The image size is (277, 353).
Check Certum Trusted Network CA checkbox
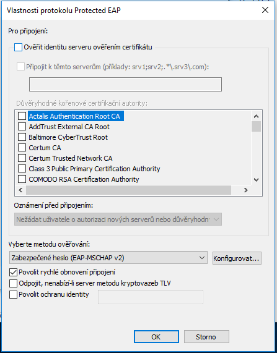[x=22, y=158]
